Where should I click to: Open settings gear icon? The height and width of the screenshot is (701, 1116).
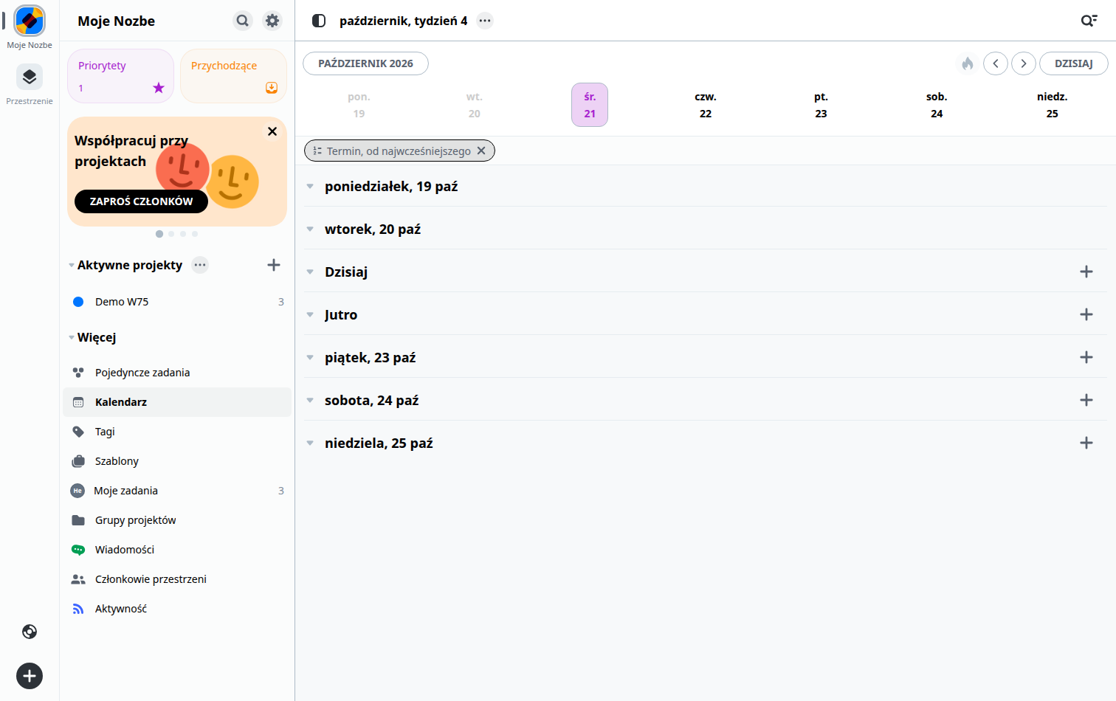click(272, 21)
